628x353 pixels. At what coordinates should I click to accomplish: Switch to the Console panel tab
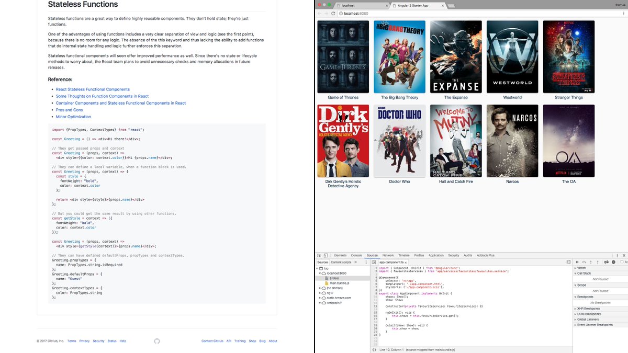pos(356,255)
